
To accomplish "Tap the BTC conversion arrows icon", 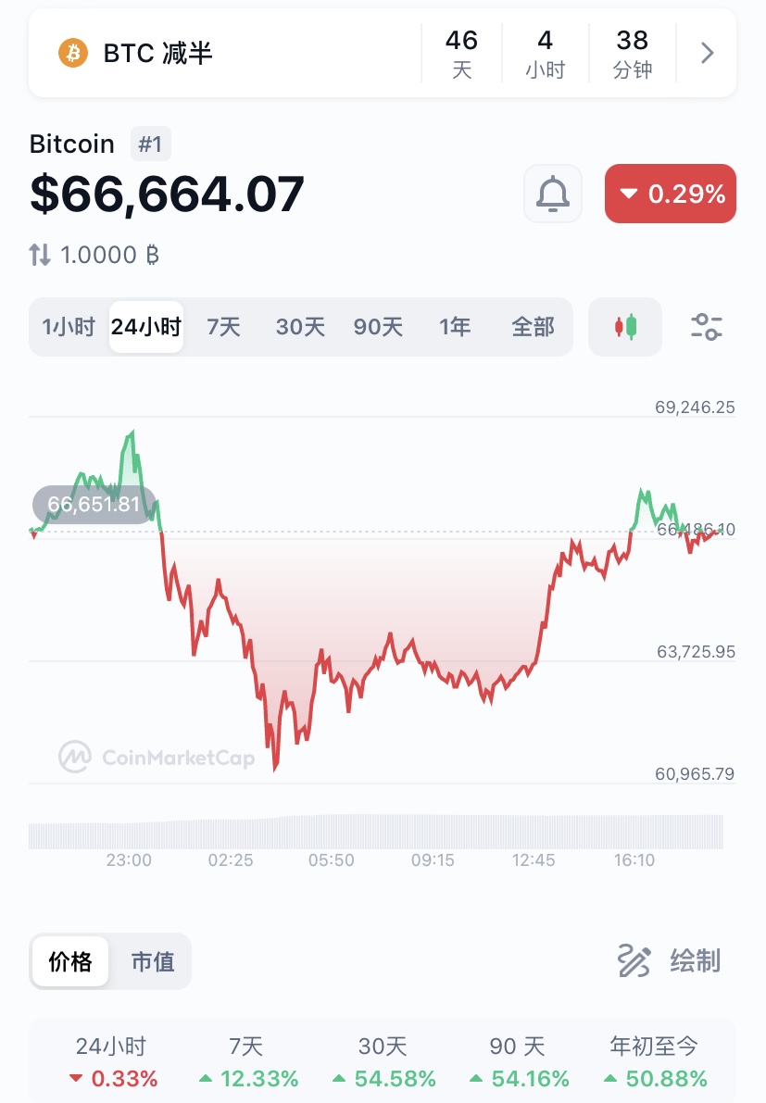I will [x=40, y=255].
